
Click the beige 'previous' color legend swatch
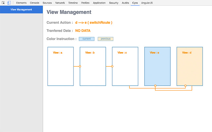[x=105, y=39]
